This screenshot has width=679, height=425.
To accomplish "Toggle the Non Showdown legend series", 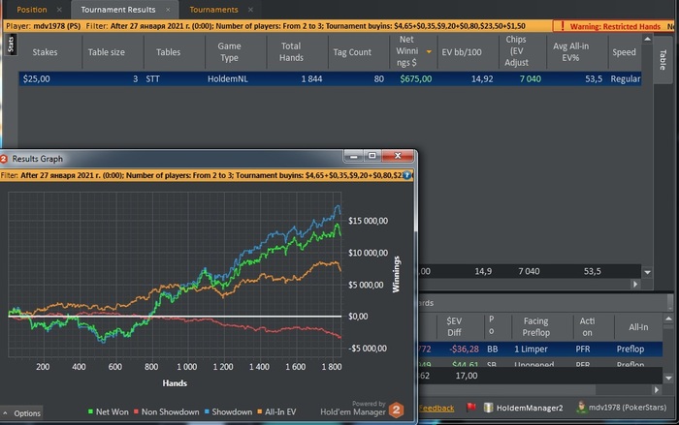I will click(166, 412).
